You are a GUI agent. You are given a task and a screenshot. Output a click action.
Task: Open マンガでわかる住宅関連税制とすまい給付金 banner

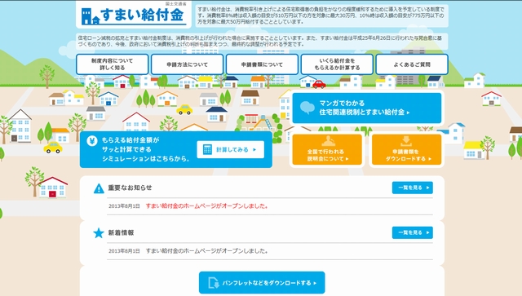(367, 108)
